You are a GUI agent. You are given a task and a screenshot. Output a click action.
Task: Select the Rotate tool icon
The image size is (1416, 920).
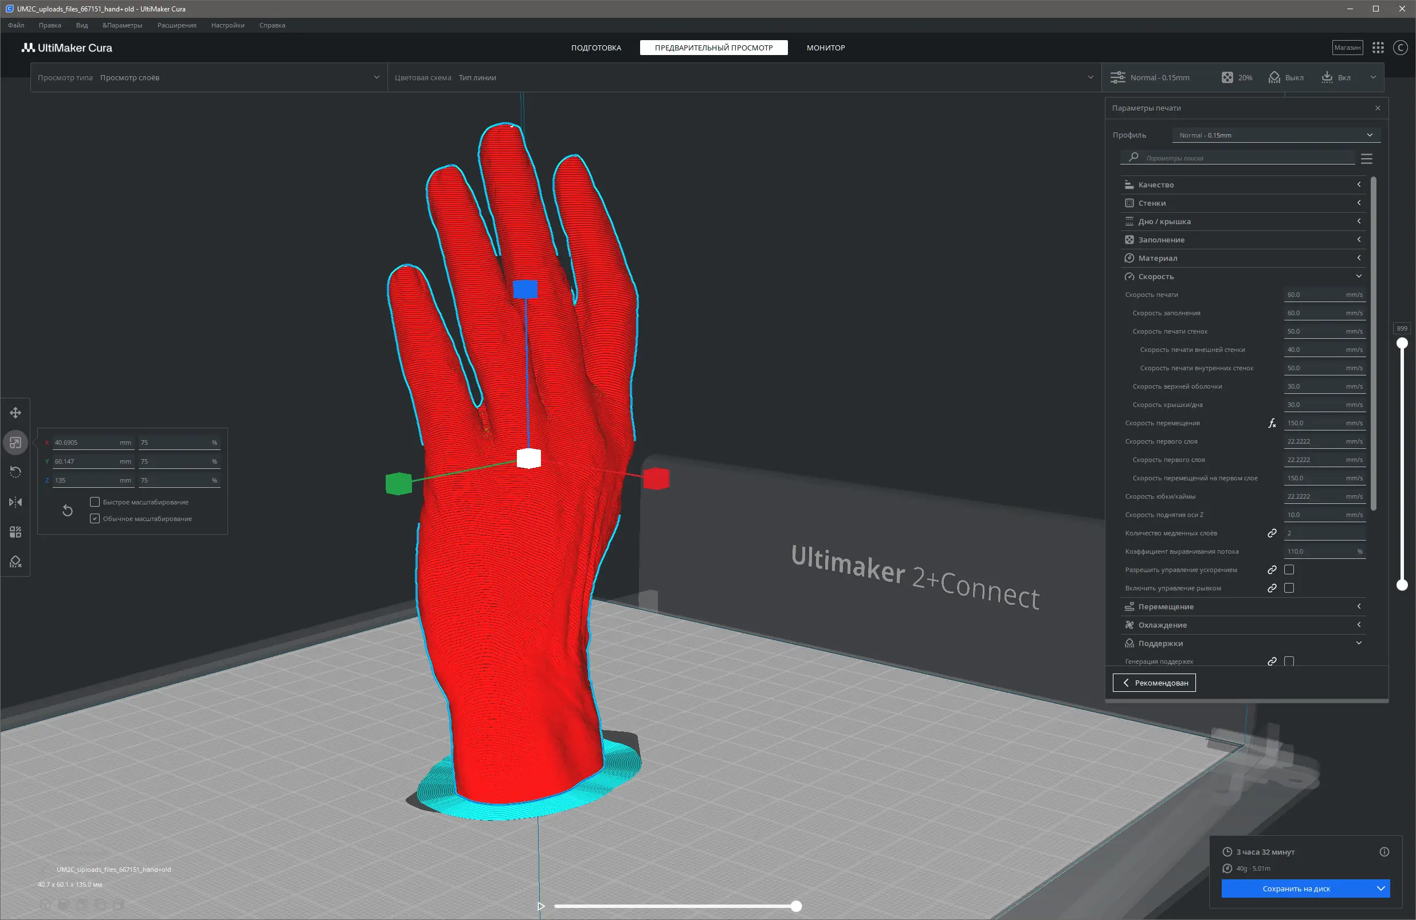(x=15, y=472)
